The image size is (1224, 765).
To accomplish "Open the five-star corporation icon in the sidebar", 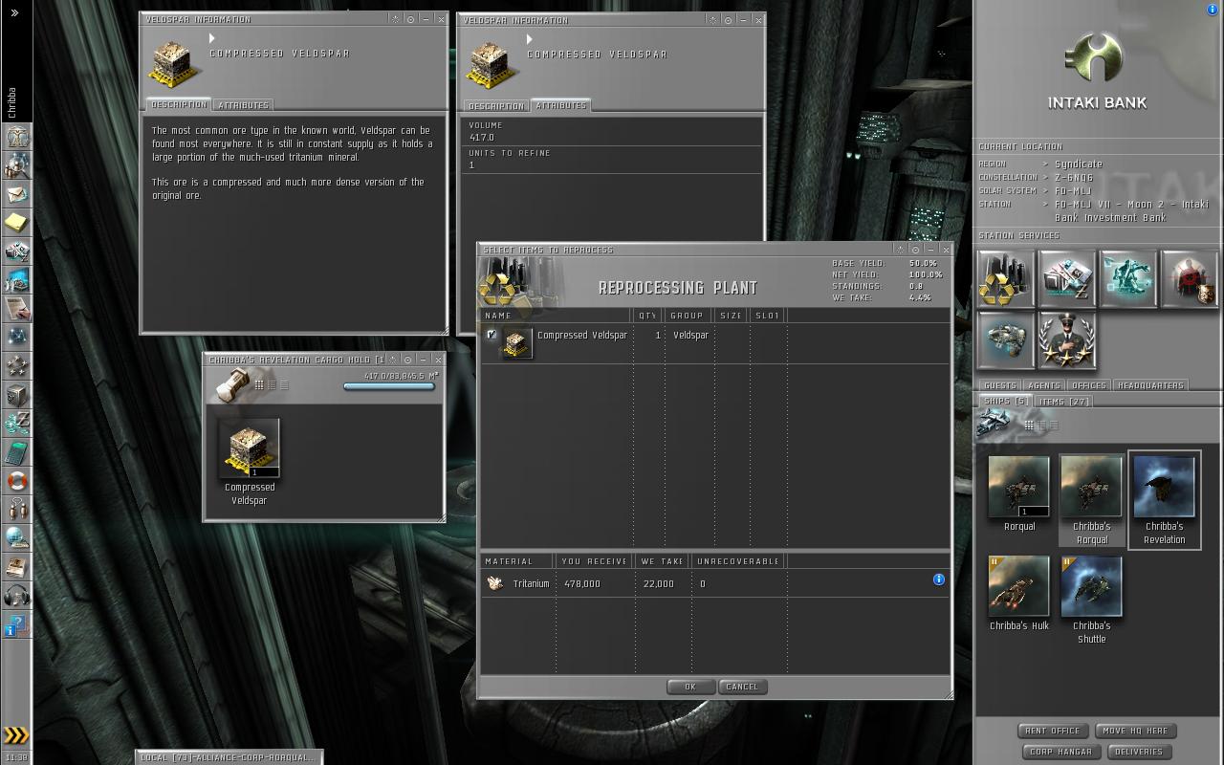I will 17,367.
